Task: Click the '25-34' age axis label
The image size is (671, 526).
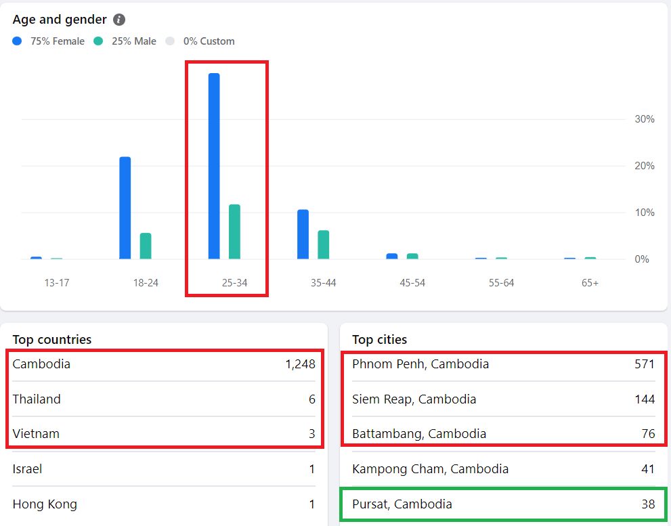Action: point(234,283)
